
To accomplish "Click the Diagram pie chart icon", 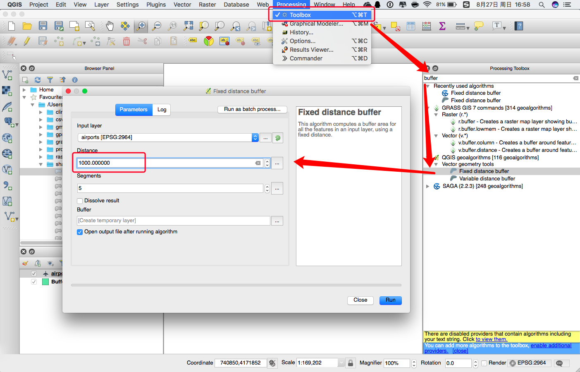I will (209, 41).
